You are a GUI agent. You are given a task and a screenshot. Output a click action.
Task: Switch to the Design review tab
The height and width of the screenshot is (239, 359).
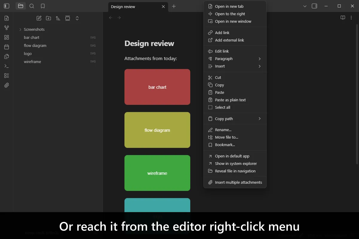coord(123,7)
